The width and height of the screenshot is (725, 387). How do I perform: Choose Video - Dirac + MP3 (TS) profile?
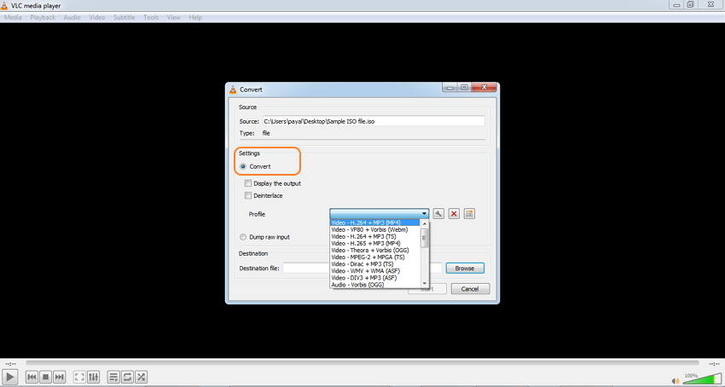(x=375, y=264)
